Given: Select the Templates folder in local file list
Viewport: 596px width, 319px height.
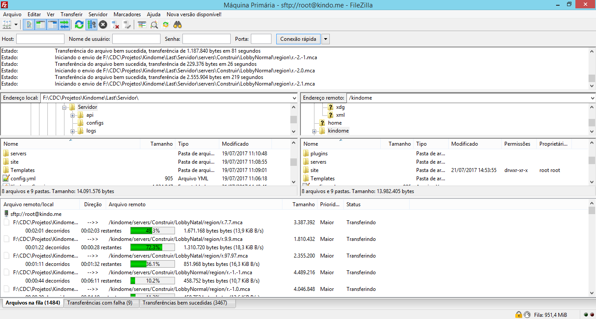Looking at the screenshot, I should pyautogui.click(x=22, y=170).
